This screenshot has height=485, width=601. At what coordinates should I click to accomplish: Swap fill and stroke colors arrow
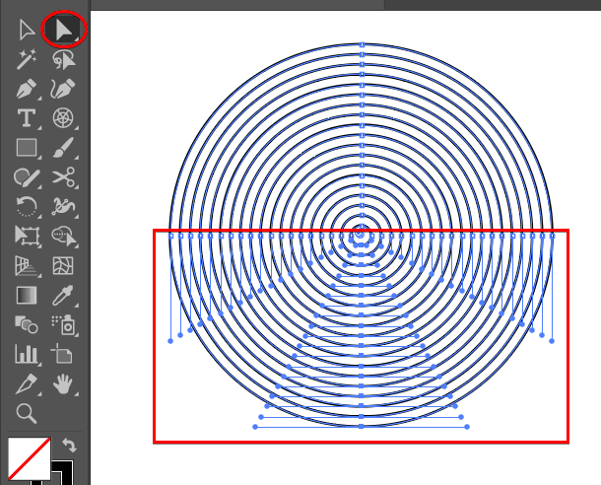tap(70, 446)
